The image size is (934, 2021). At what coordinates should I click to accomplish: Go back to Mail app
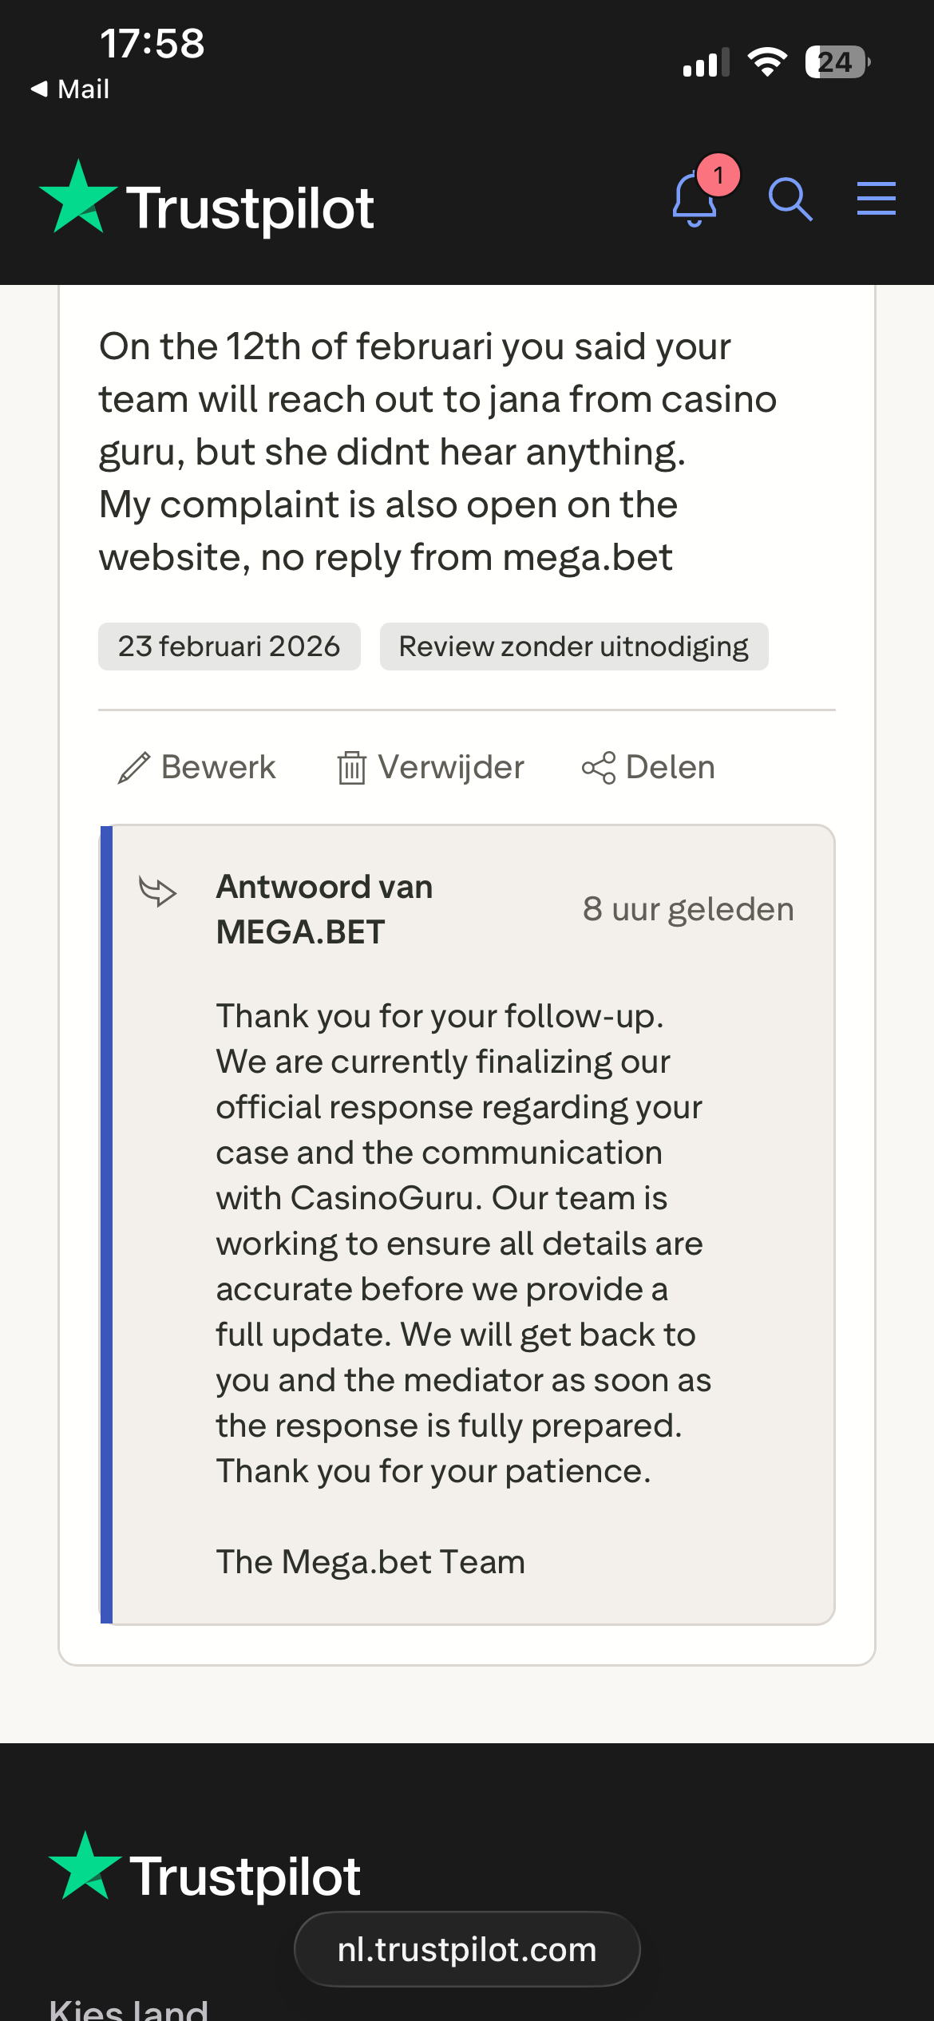point(70,89)
